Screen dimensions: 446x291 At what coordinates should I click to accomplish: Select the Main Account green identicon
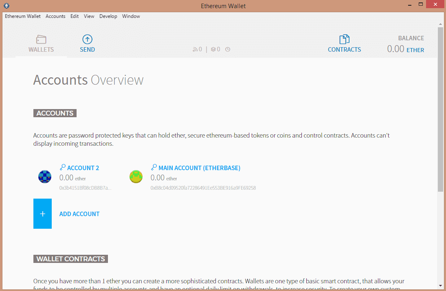pyautogui.click(x=136, y=177)
